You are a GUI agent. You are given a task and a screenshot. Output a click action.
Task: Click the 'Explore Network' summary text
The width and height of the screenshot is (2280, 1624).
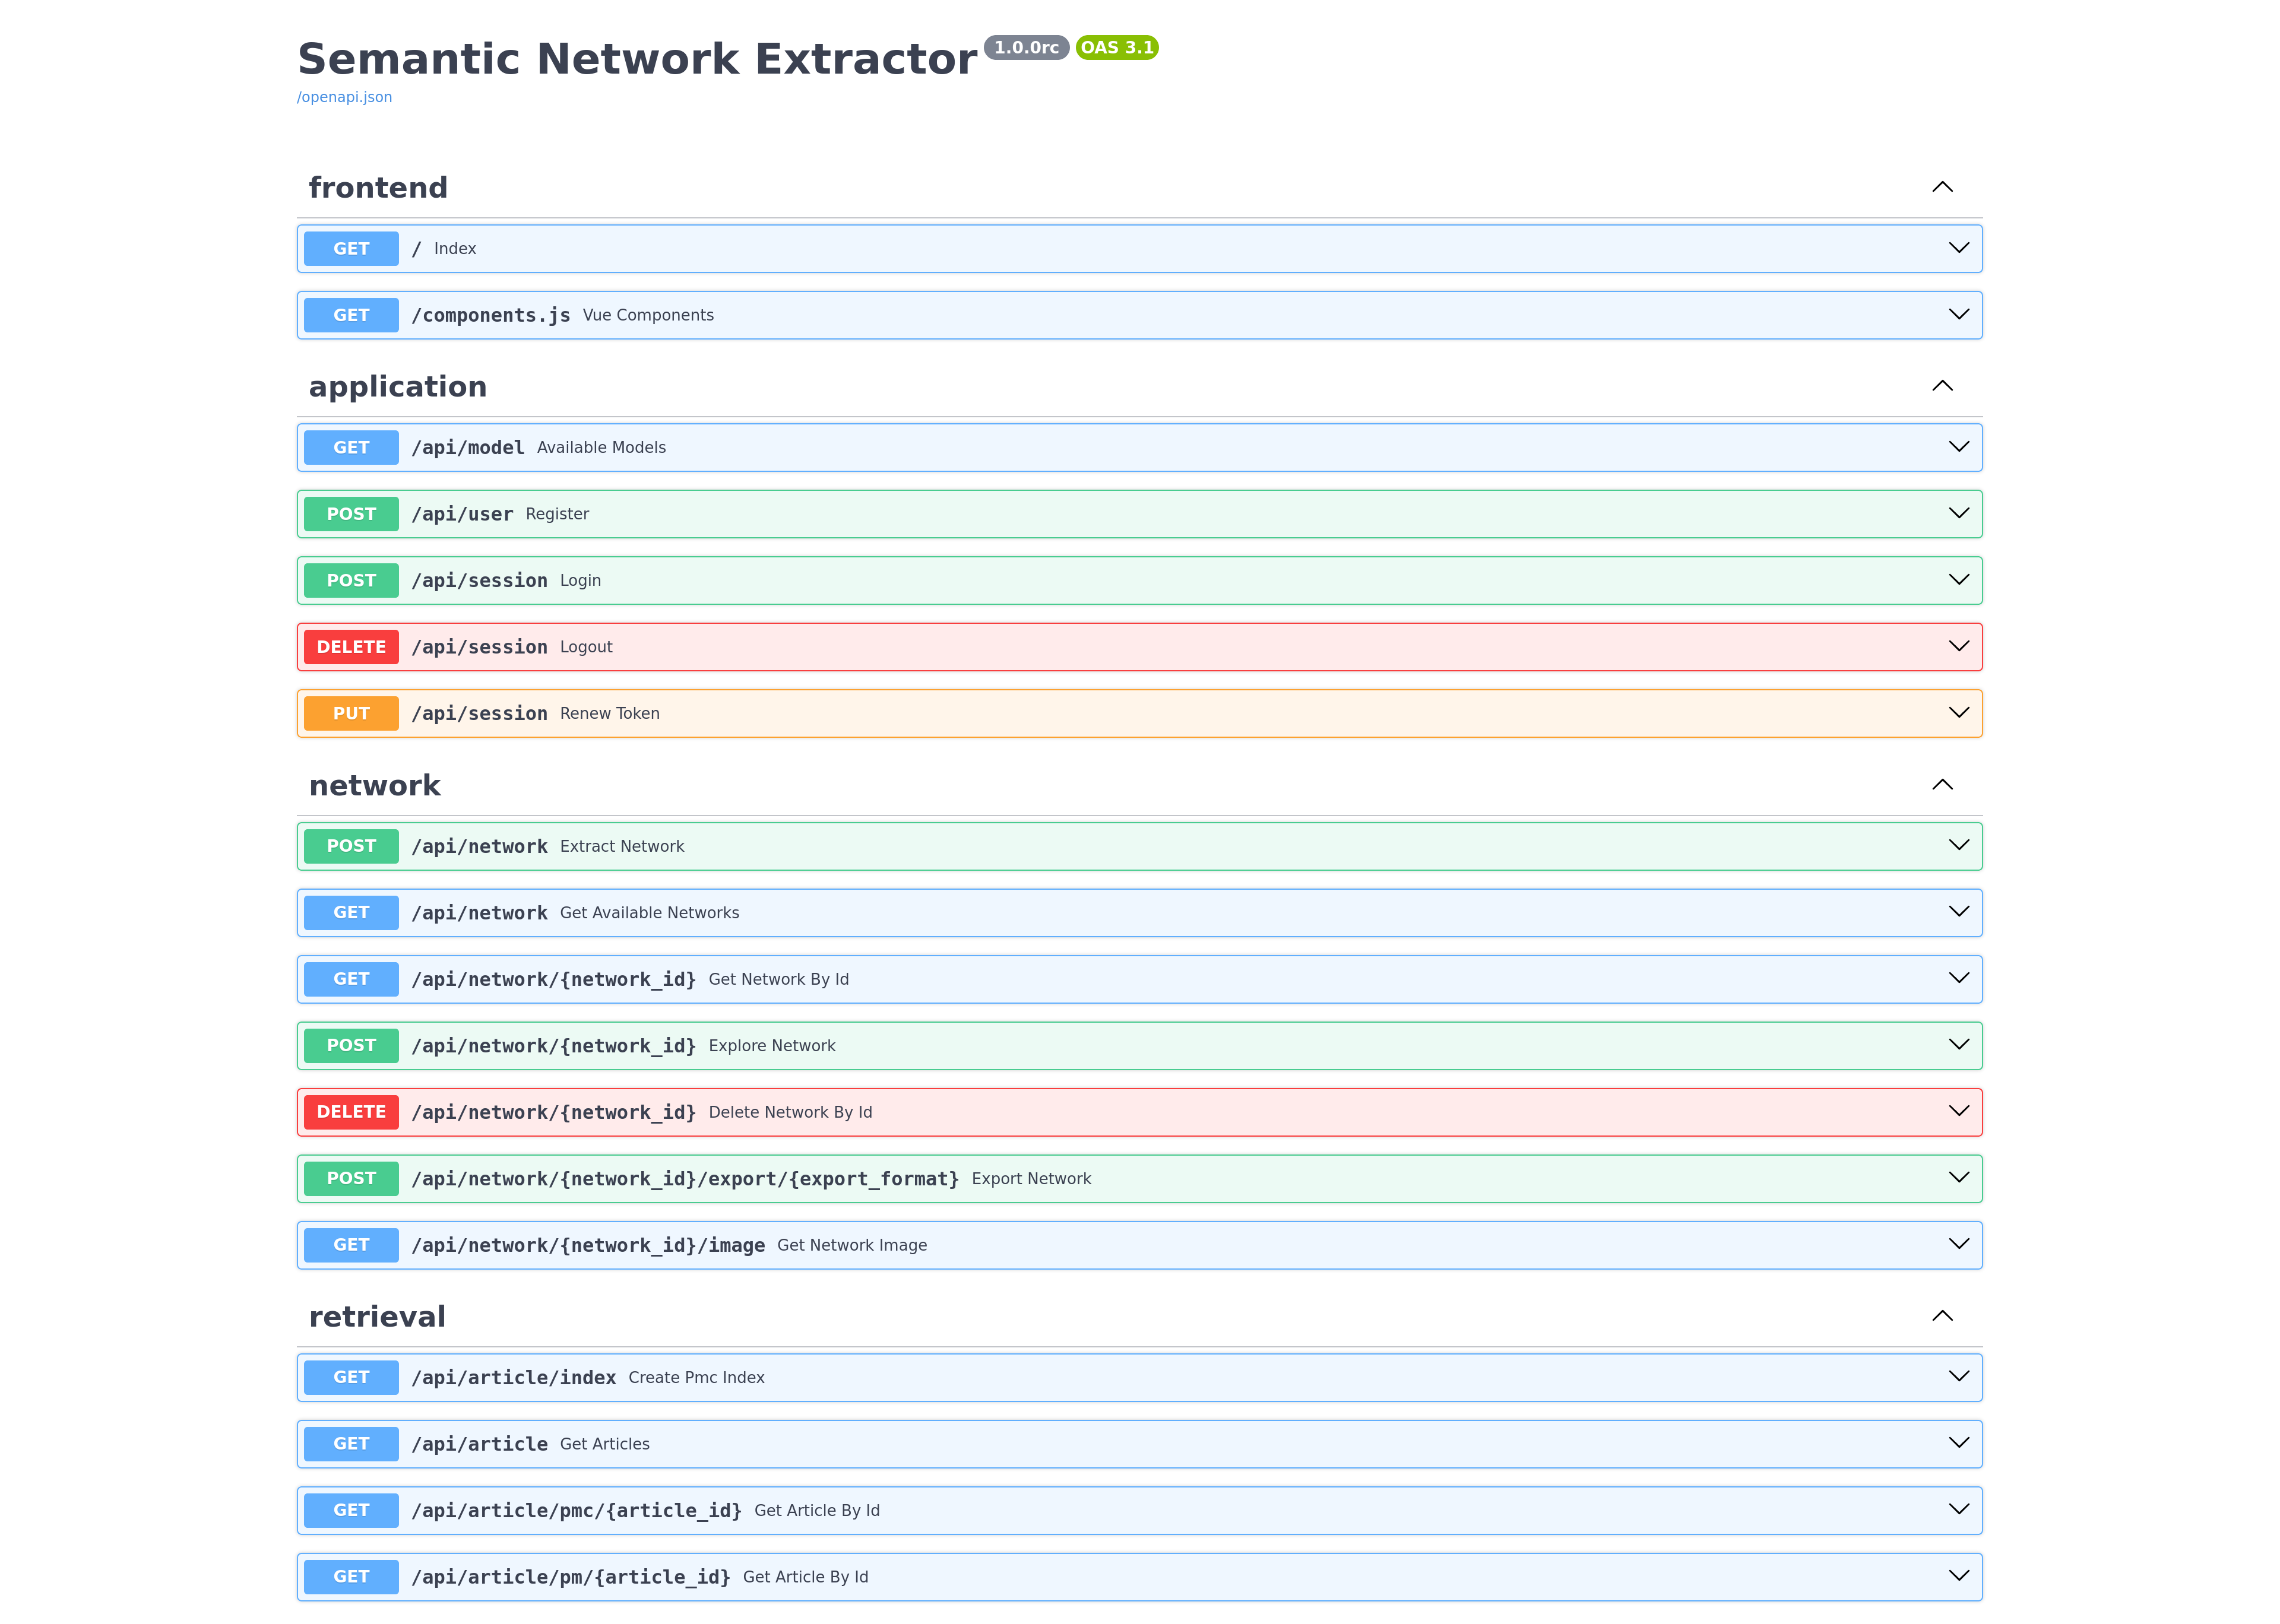pos(772,1045)
